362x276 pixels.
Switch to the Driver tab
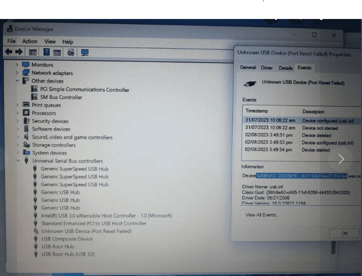pos(267,68)
